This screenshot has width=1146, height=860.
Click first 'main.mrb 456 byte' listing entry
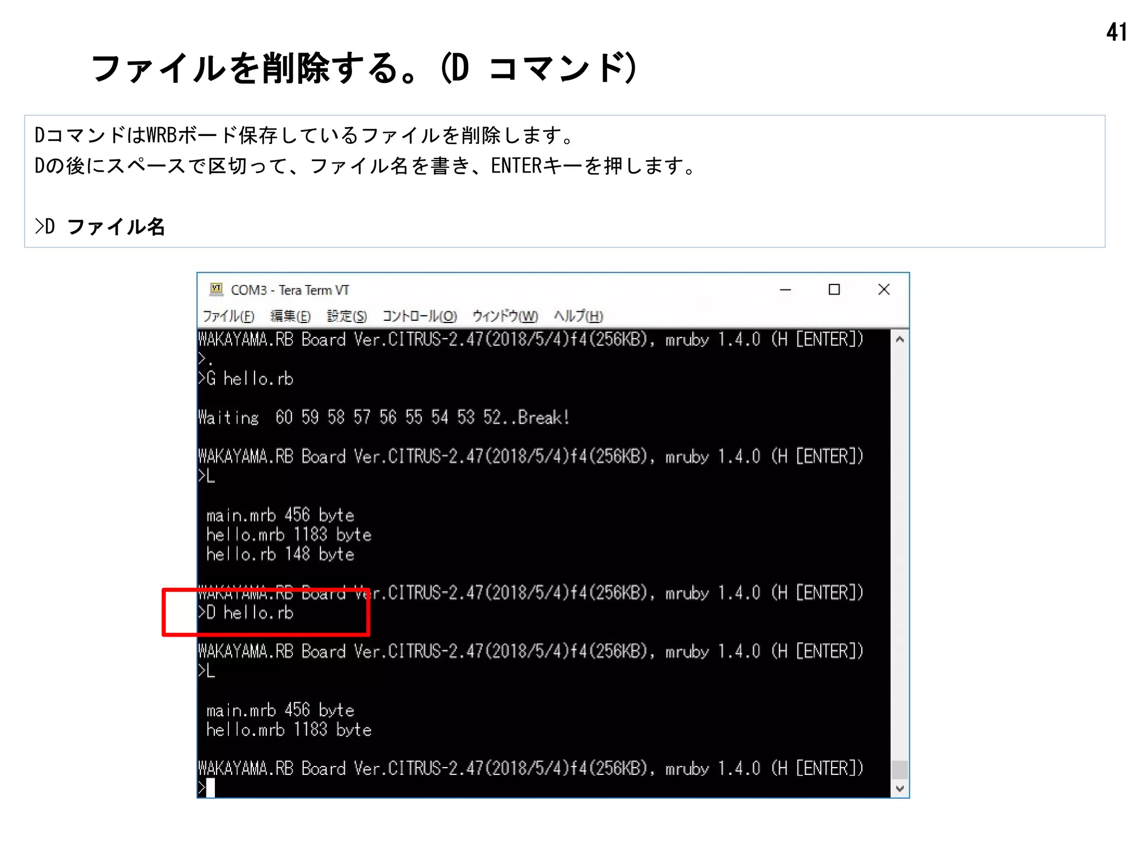coord(280,515)
